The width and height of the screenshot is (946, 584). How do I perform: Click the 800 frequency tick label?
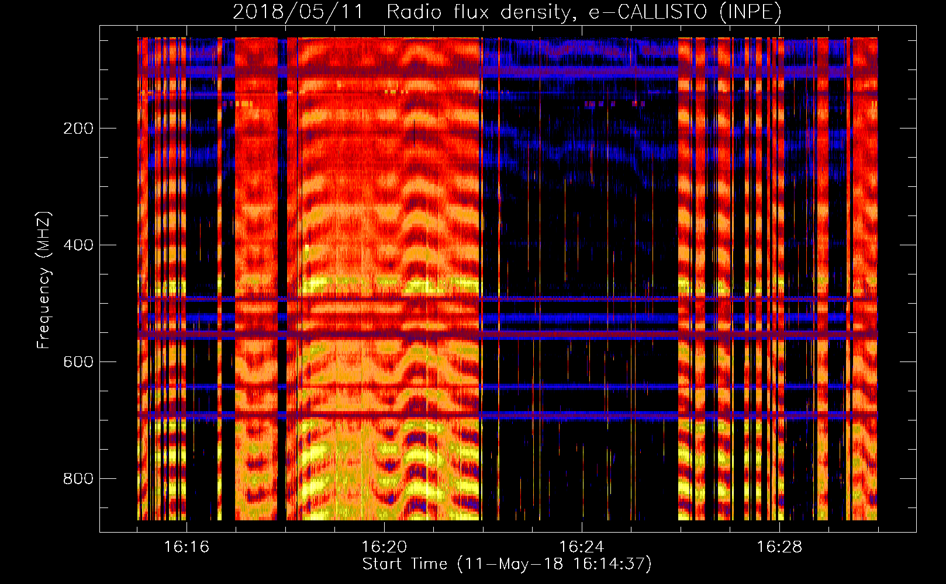coord(78,479)
